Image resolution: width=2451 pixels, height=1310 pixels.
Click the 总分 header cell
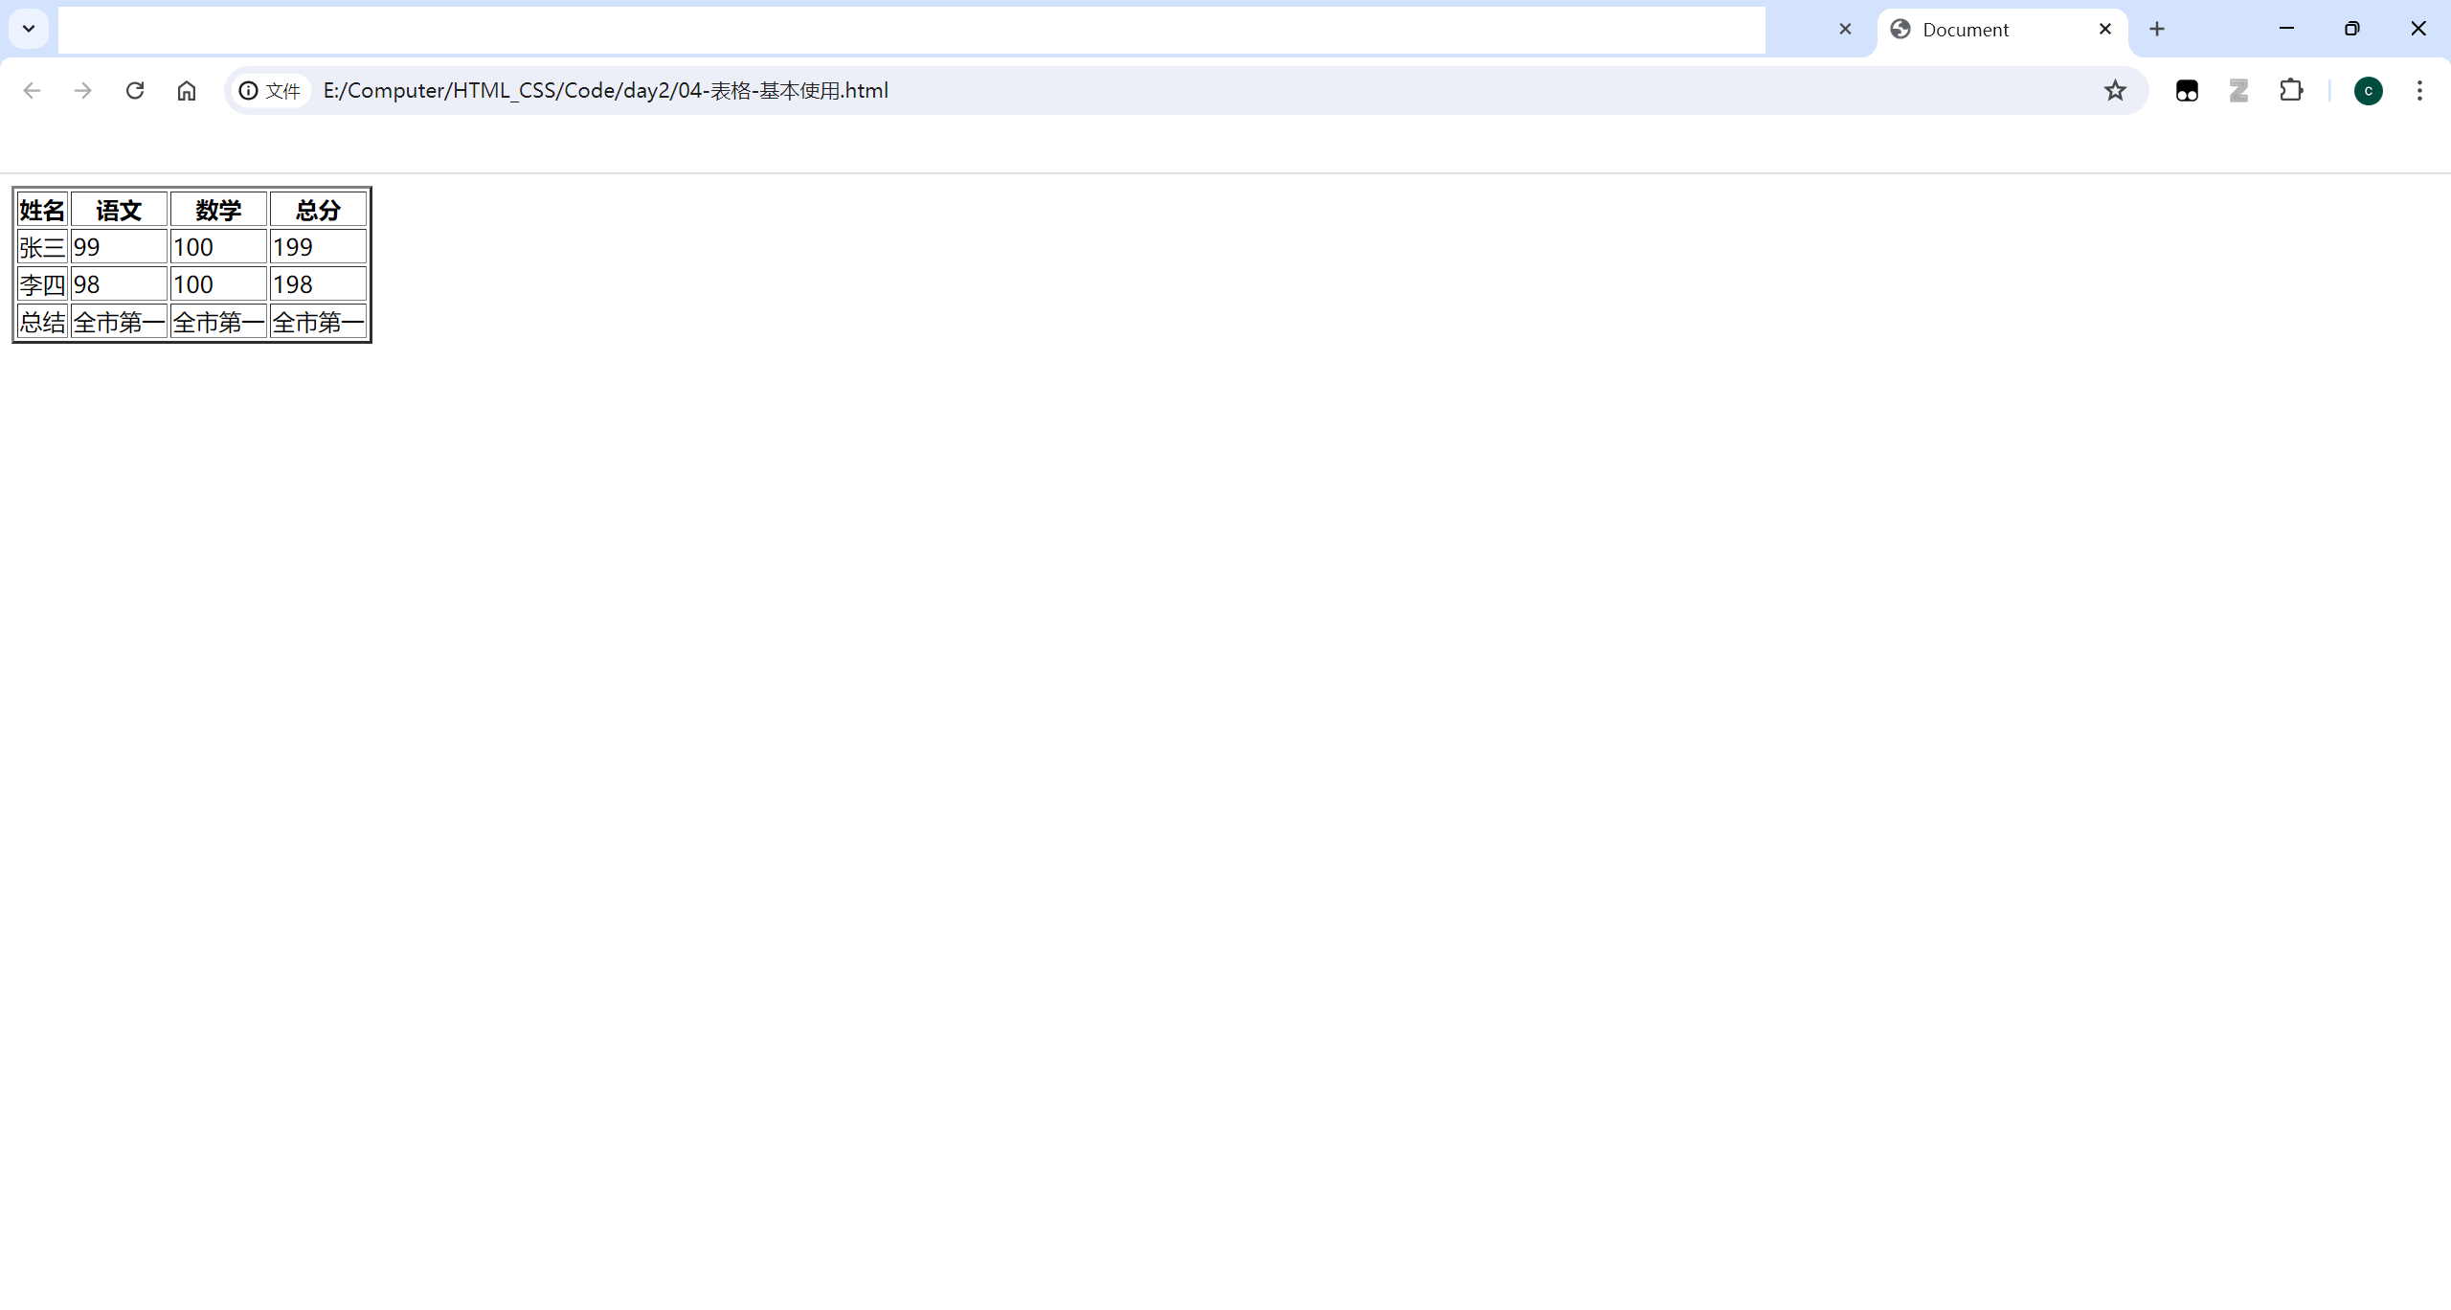[x=318, y=210]
